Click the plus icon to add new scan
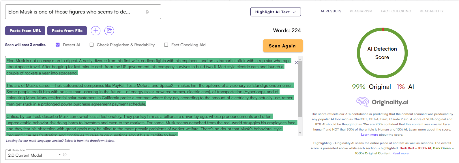The height and width of the screenshot is (163, 459). 95,30
